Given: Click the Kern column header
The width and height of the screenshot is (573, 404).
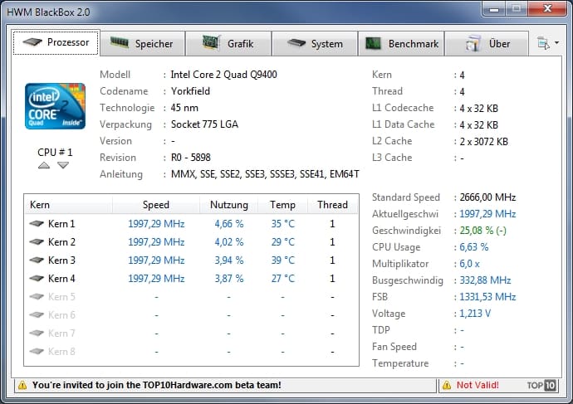Looking at the screenshot, I should [68, 205].
